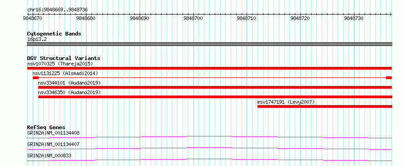Open the RefSeq Genes track title
The height and width of the screenshot is (166, 405).
click(x=46, y=127)
